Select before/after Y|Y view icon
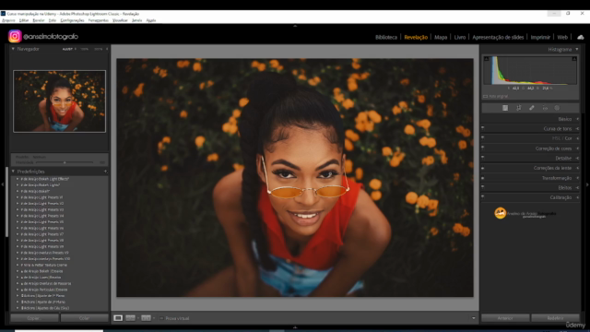 (x=146, y=318)
